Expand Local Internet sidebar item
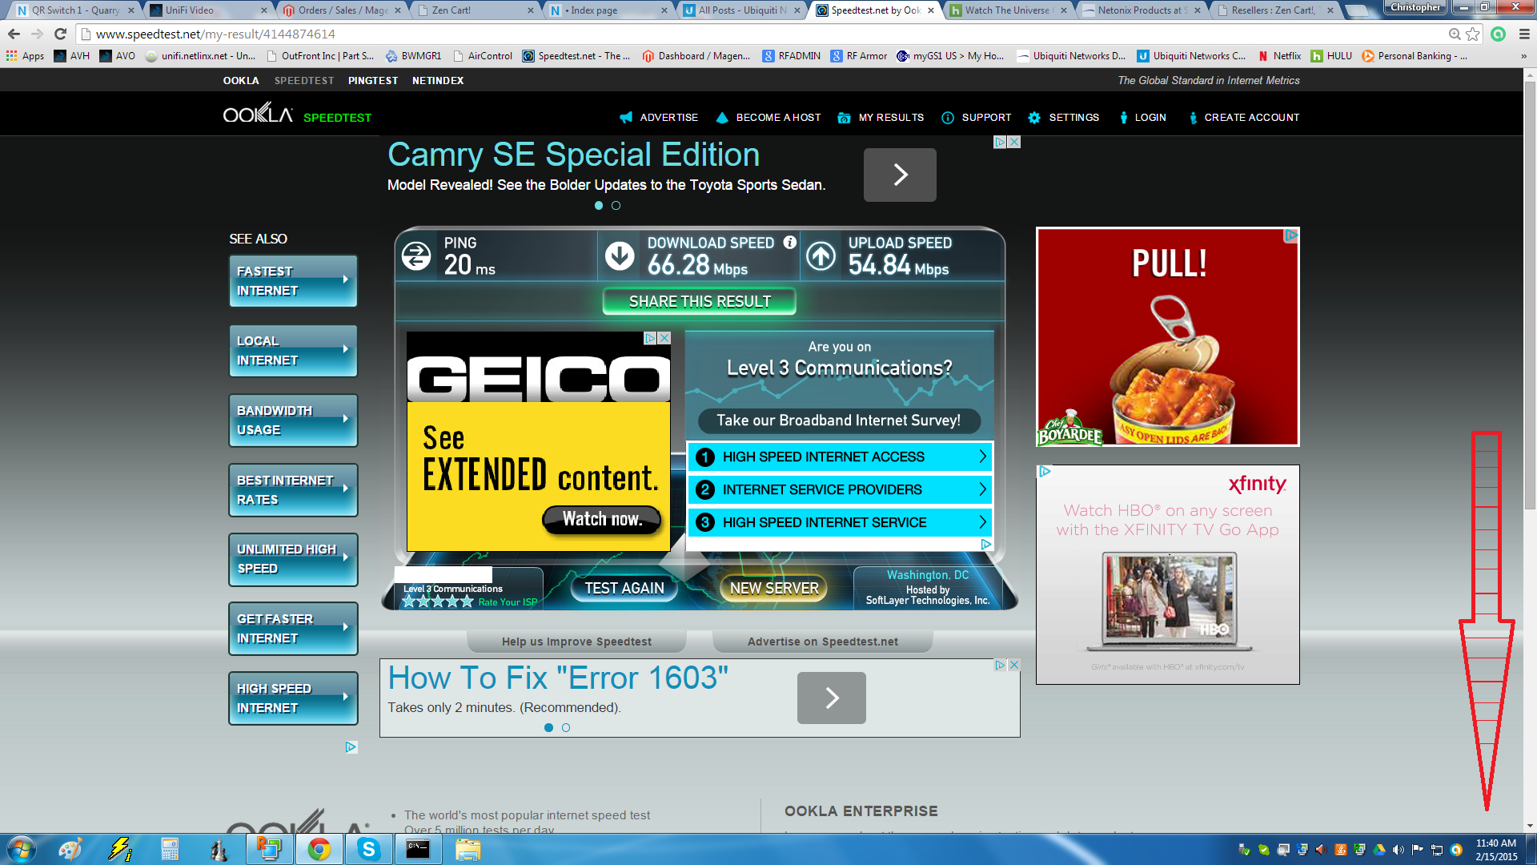Screen dimensions: 1537x865 (x=293, y=351)
